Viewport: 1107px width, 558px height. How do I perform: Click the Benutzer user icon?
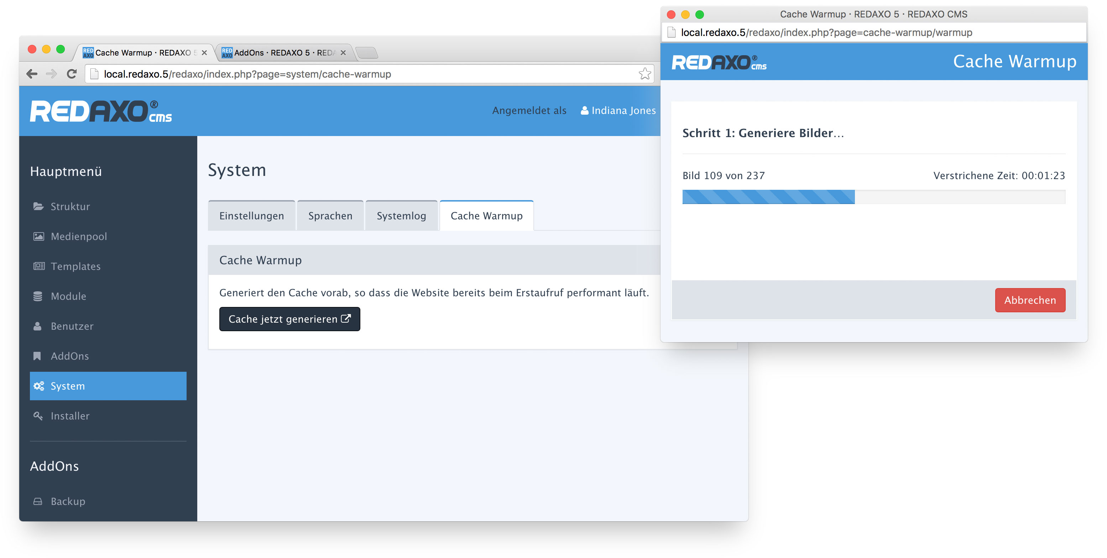tap(38, 326)
